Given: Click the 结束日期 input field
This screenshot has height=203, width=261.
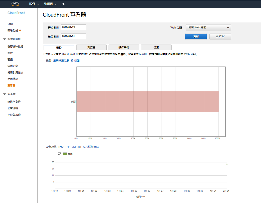Looking at the screenshot, I should pyautogui.click(x=73, y=36).
